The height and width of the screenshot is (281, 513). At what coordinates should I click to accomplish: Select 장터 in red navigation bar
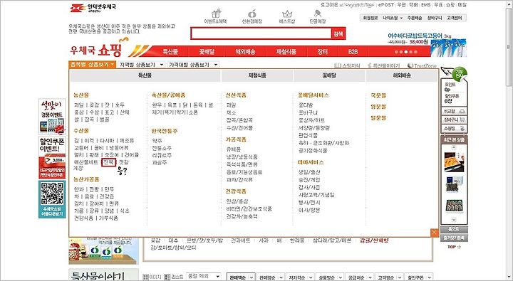point(322,52)
